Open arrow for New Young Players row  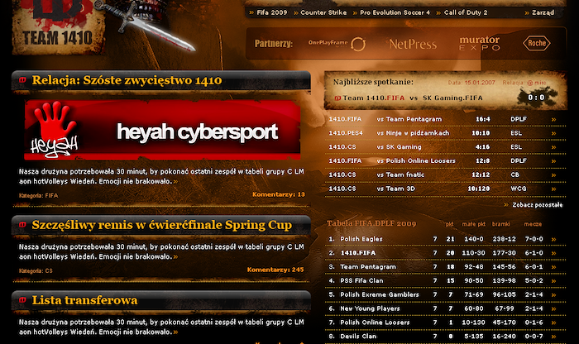pos(553,308)
